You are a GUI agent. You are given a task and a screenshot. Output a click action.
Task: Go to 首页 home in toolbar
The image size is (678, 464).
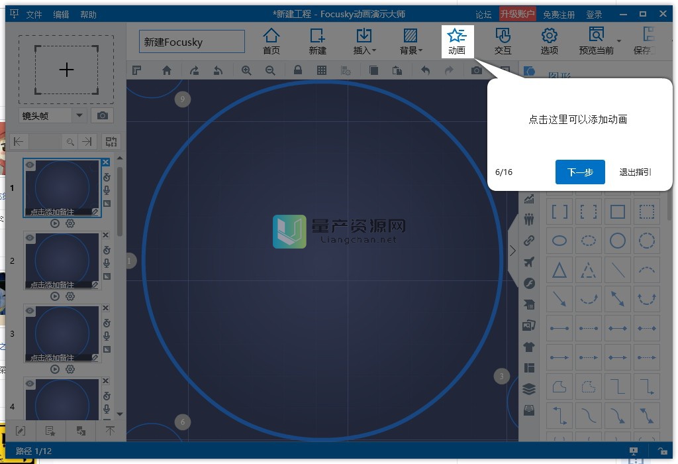tap(271, 42)
